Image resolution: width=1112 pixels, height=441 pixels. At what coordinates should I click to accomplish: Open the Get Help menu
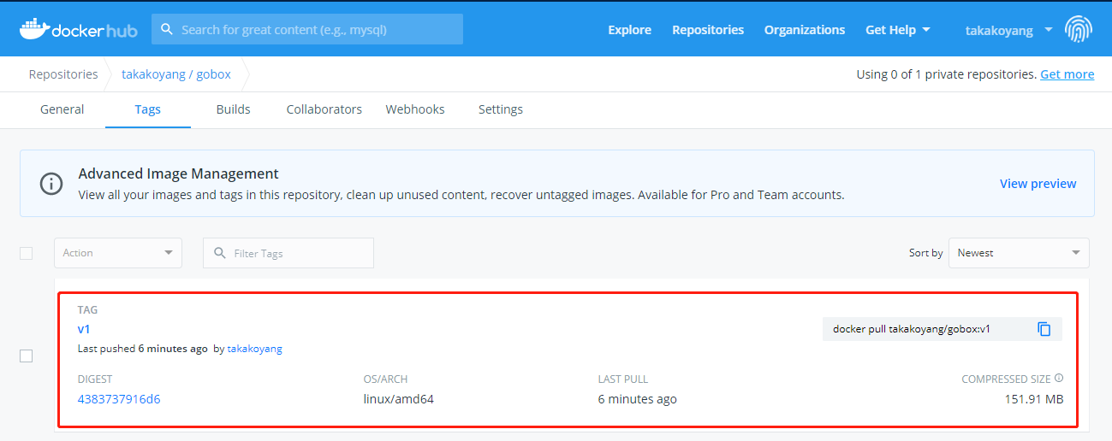click(897, 30)
